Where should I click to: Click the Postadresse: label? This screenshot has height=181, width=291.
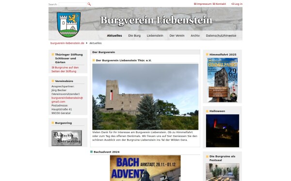click(60, 105)
